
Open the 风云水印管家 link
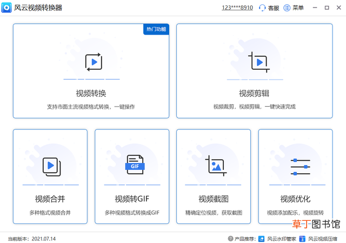(282, 239)
